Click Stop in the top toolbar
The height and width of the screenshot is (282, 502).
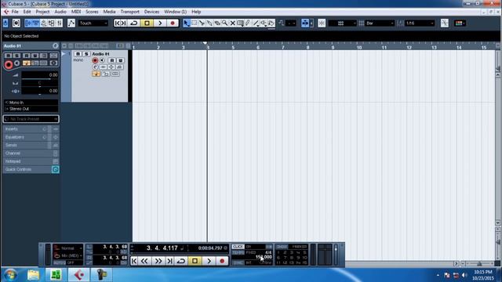[147, 23]
